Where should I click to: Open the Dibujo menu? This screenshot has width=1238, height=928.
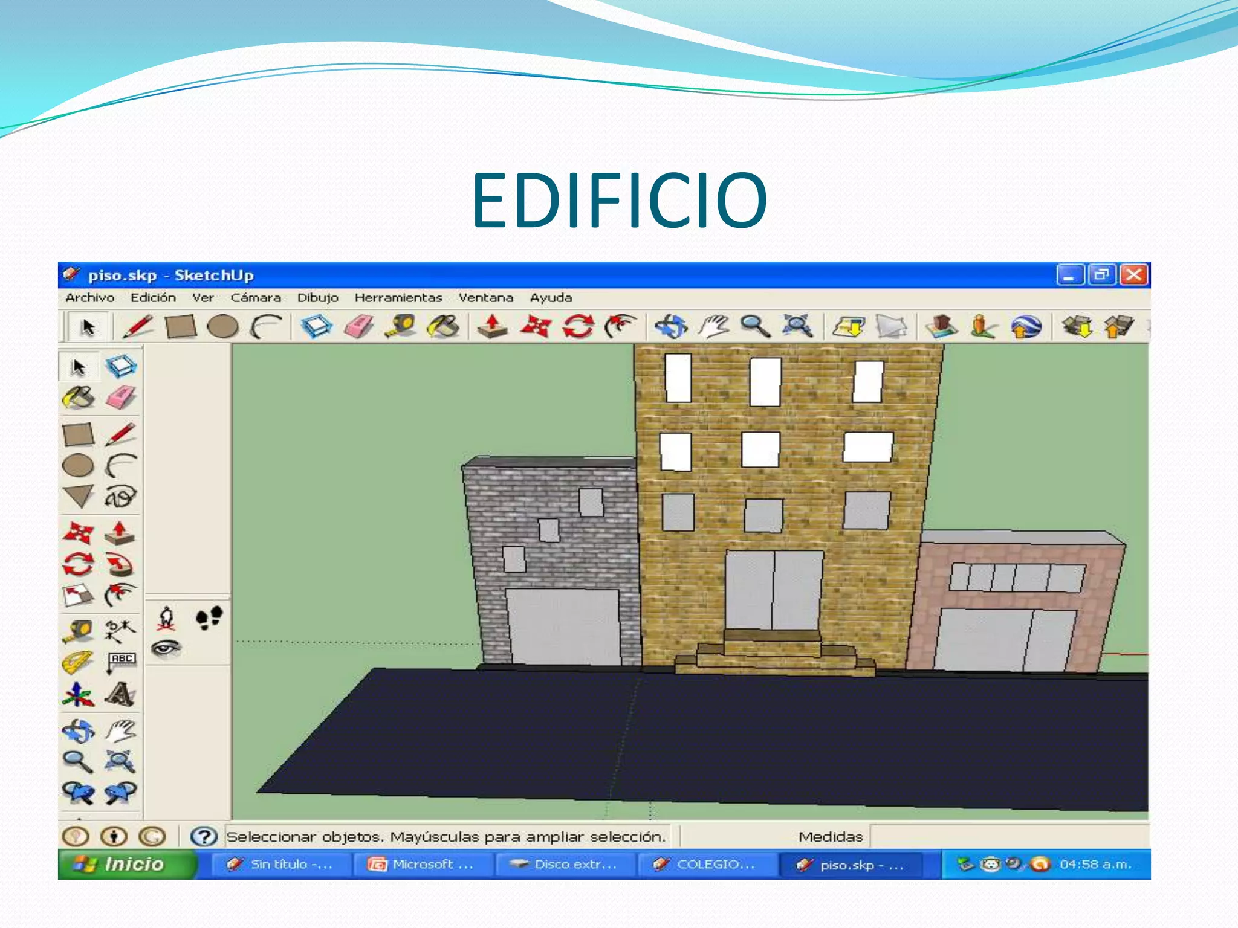(319, 298)
